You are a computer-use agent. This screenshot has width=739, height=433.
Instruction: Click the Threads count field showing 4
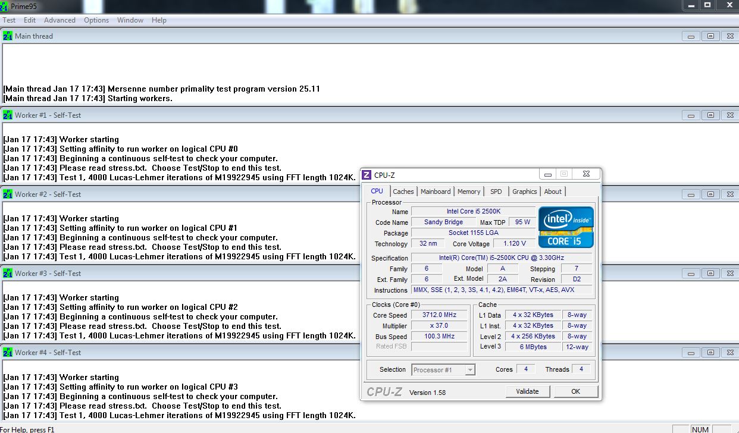(x=581, y=369)
